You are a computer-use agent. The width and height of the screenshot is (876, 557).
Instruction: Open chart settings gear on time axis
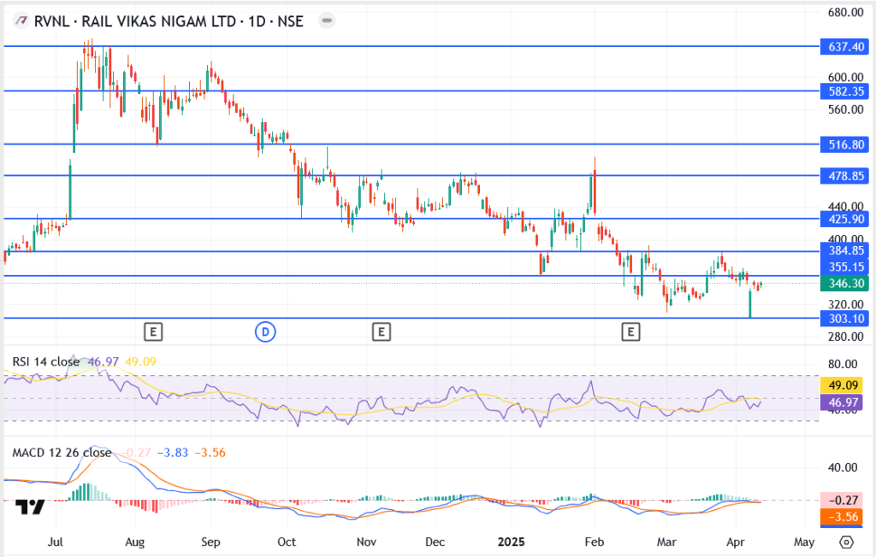click(x=846, y=542)
